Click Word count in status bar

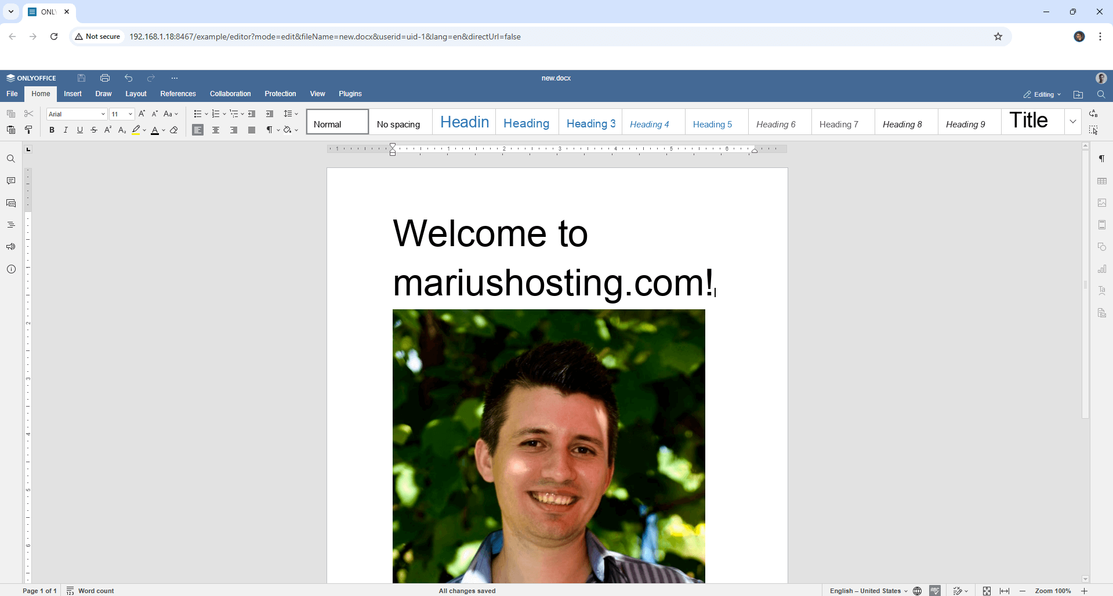coord(90,591)
